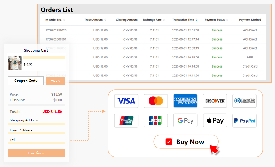Screen dimensions: 275x167
Task: Click the Apply coupon button
Action: pyautogui.click(x=56, y=81)
